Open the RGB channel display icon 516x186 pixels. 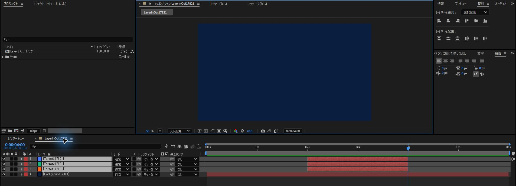click(236, 131)
